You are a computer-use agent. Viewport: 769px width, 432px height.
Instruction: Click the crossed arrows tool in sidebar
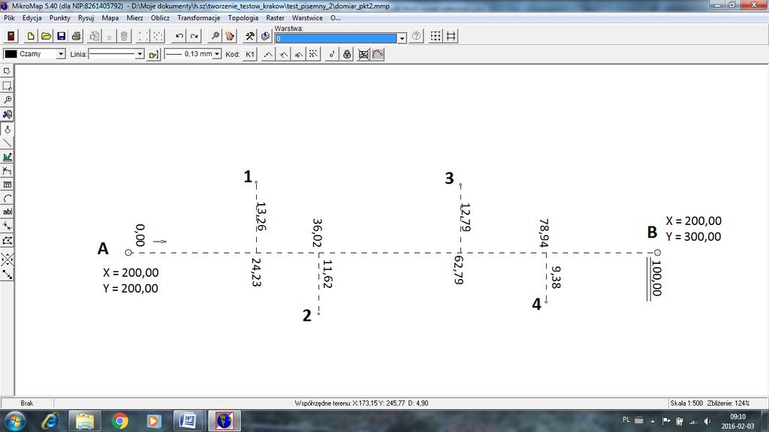pyautogui.click(x=7, y=259)
